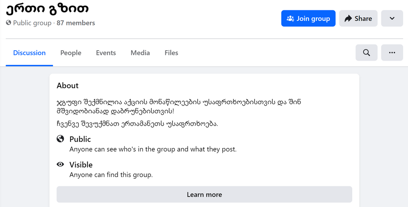Click the About section heading
The width and height of the screenshot is (408, 207).
(x=68, y=85)
